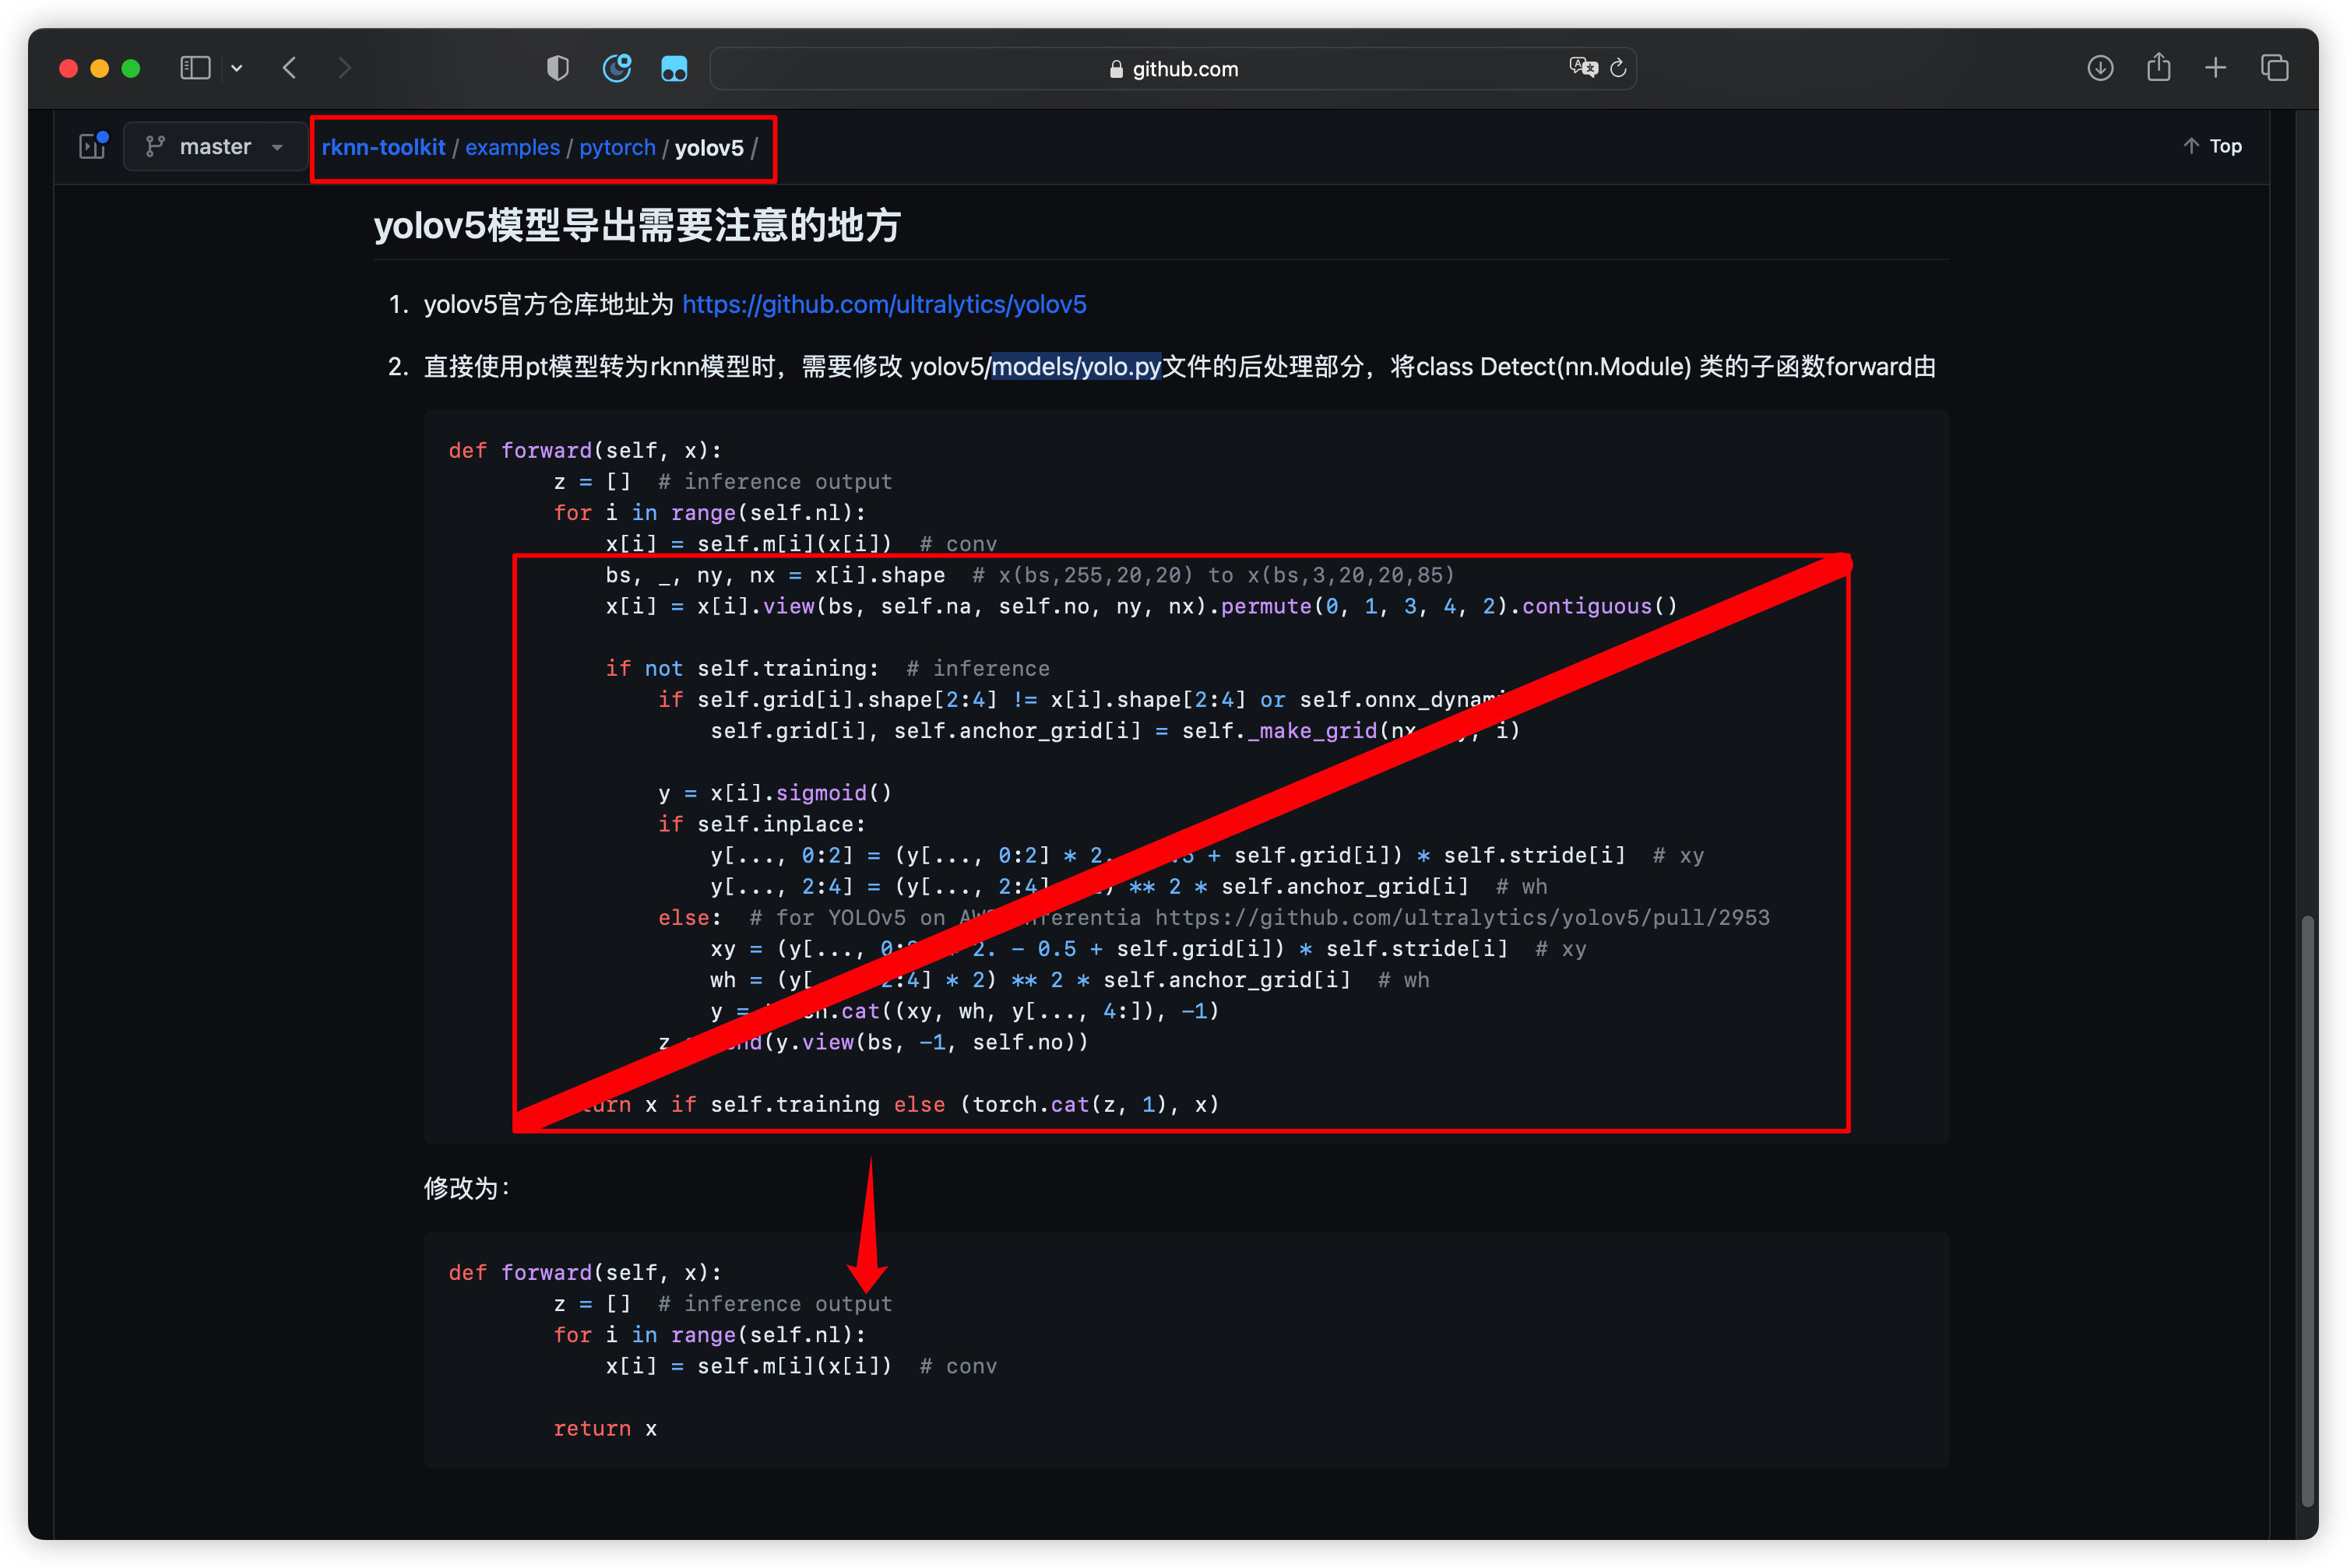Screen dimensions: 2347x1568
Task: Click the yolov5 breadcrumb item
Action: coord(709,147)
